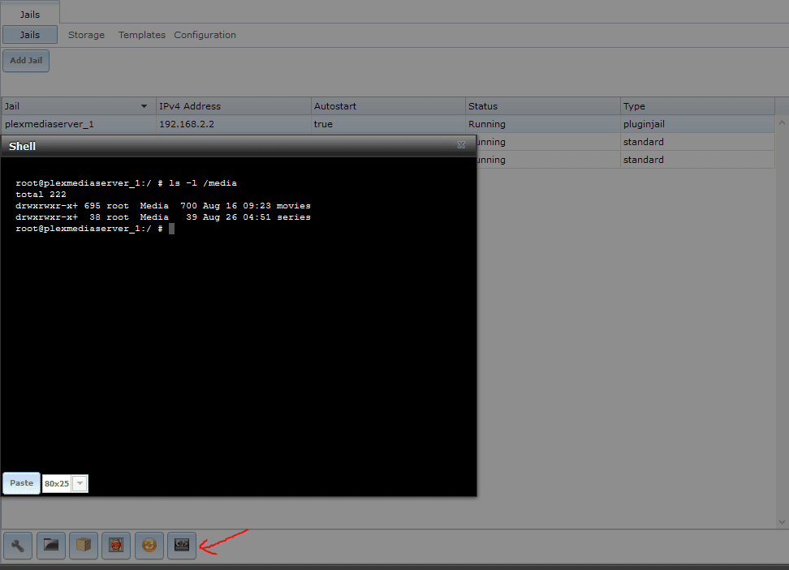This screenshot has height=570, width=789.
Task: Click the 192.168.2.2 address cell
Action: tap(234, 124)
